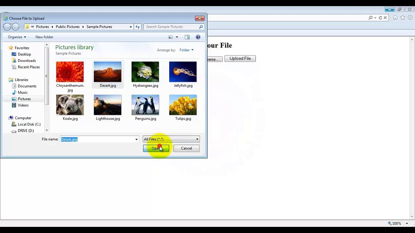The width and height of the screenshot is (415, 233).
Task: Select Favorites in the navigation pane
Action: pyautogui.click(x=22, y=48)
